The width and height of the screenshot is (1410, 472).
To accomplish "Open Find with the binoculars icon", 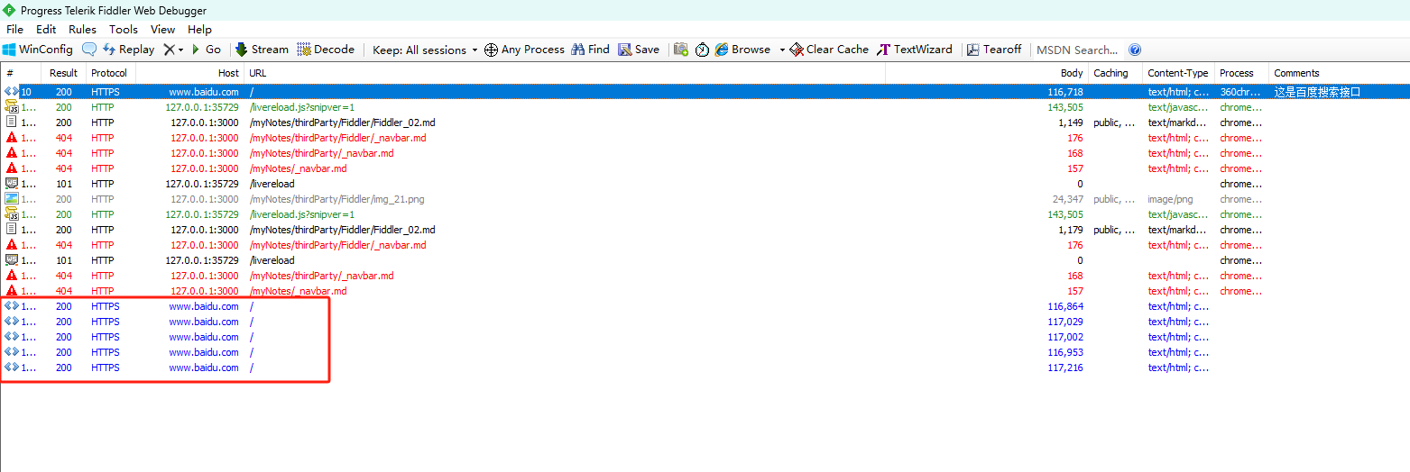I will (x=590, y=50).
